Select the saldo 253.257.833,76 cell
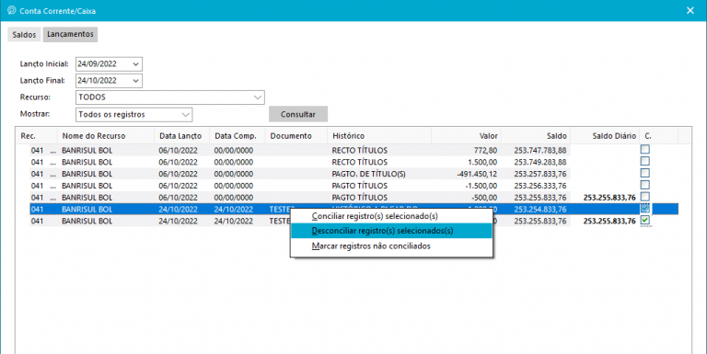The width and height of the screenshot is (707, 354). point(540,174)
